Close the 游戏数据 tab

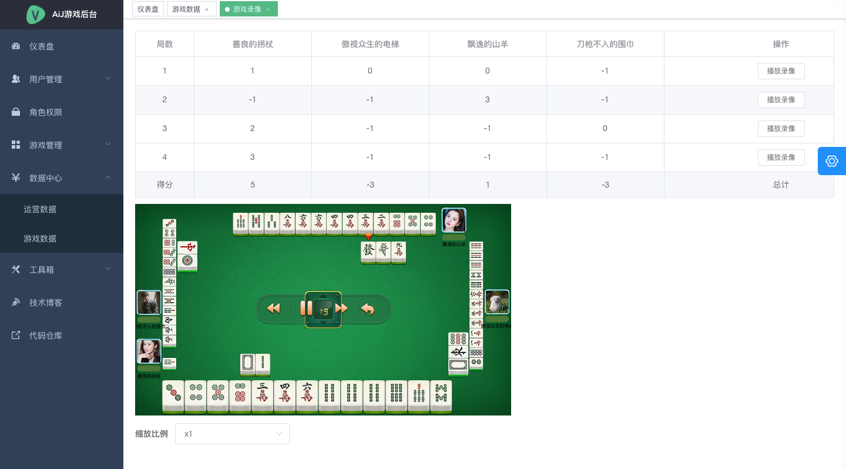click(x=207, y=9)
